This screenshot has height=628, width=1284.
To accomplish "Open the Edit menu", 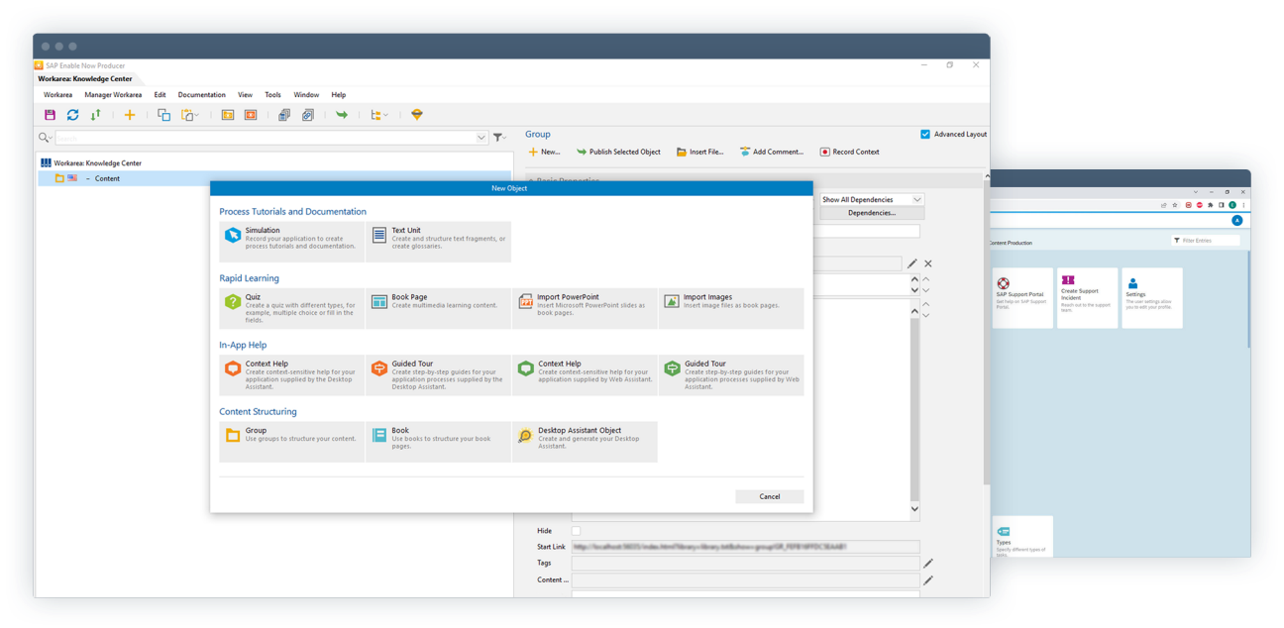I will (160, 95).
